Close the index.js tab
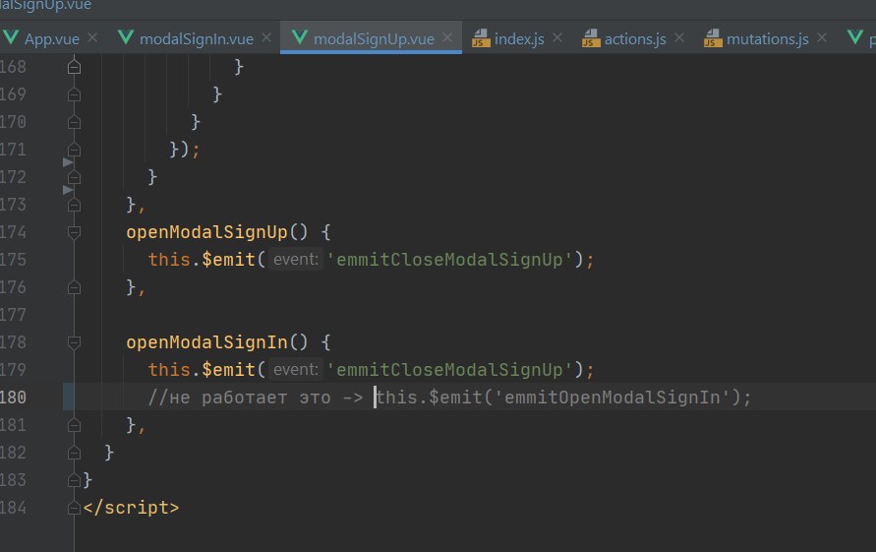This screenshot has width=876, height=552. tap(557, 38)
